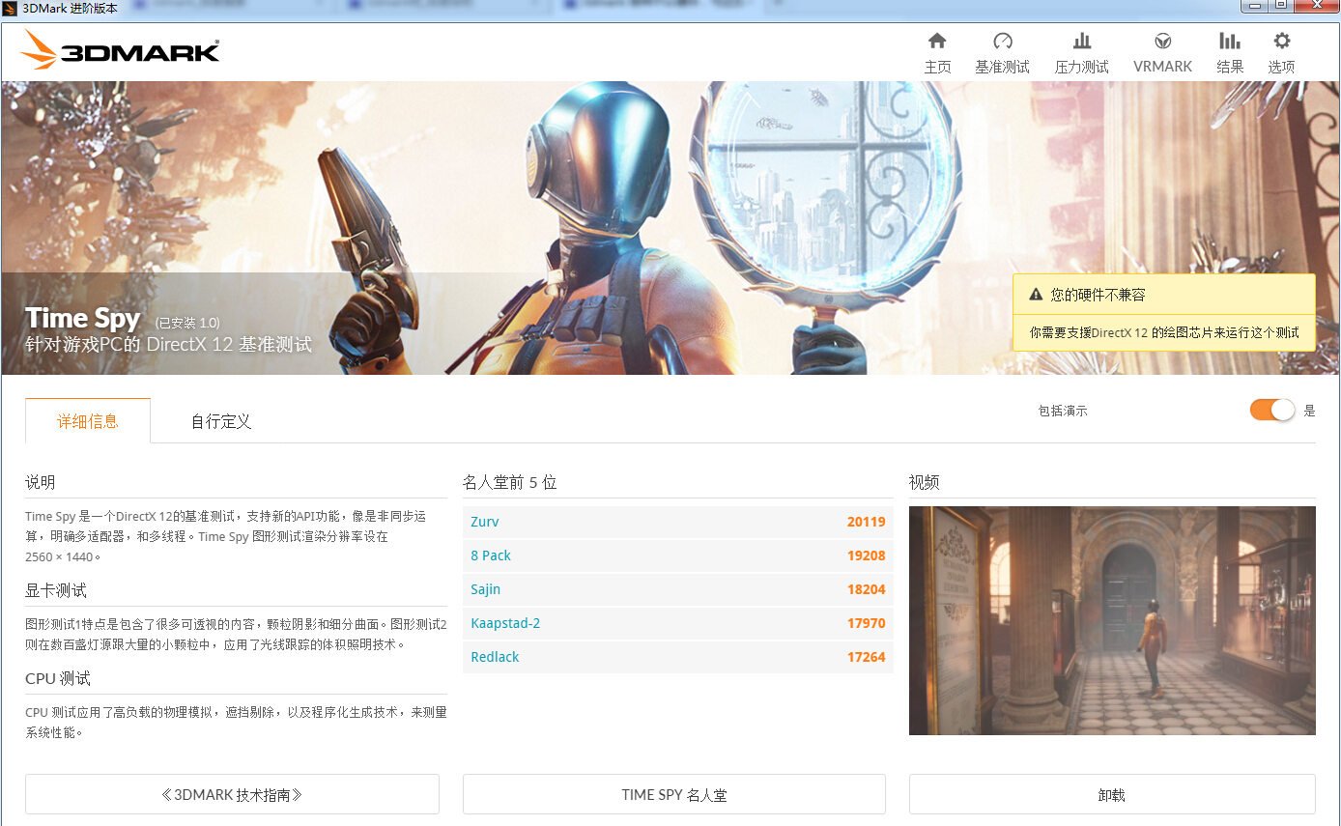This screenshot has height=826, width=1341.
Task: Click the 说明 section heading
Action: [41, 482]
